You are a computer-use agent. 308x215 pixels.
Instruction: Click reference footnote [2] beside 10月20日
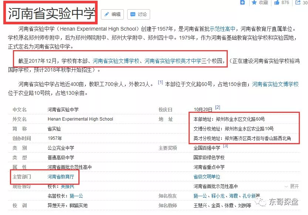click(x=217, y=107)
